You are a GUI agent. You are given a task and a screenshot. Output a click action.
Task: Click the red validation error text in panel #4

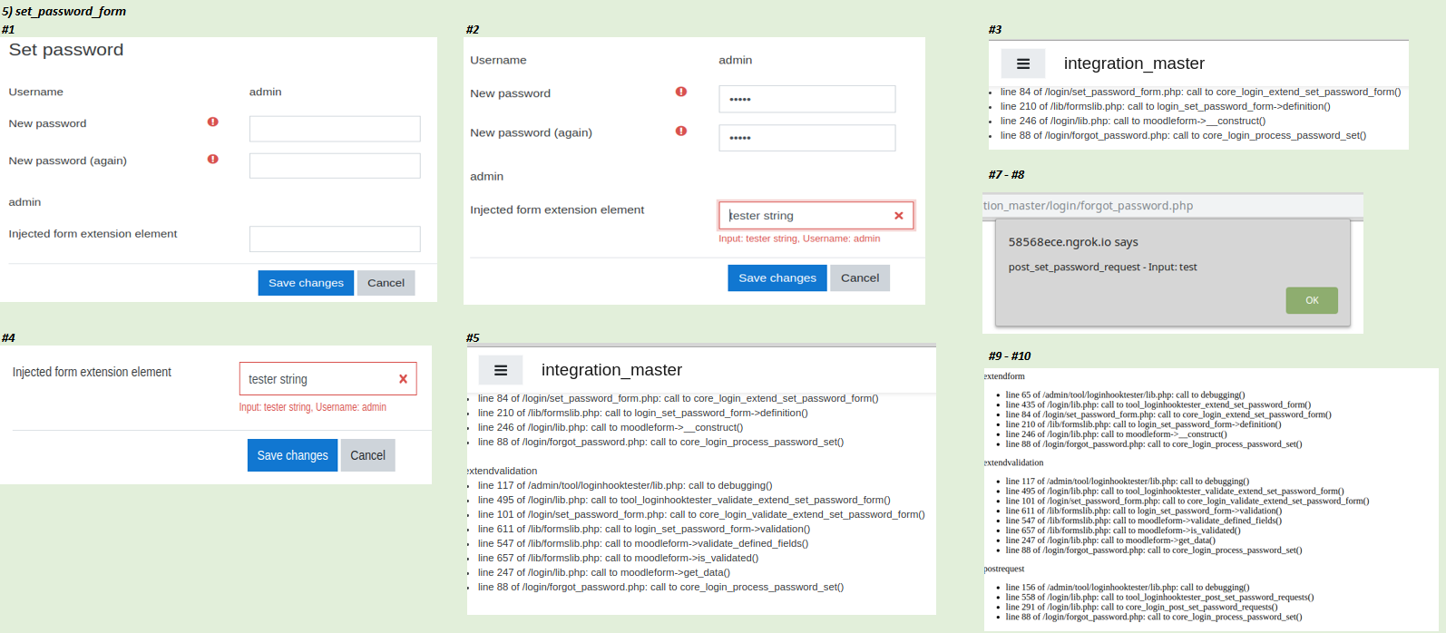(x=312, y=407)
